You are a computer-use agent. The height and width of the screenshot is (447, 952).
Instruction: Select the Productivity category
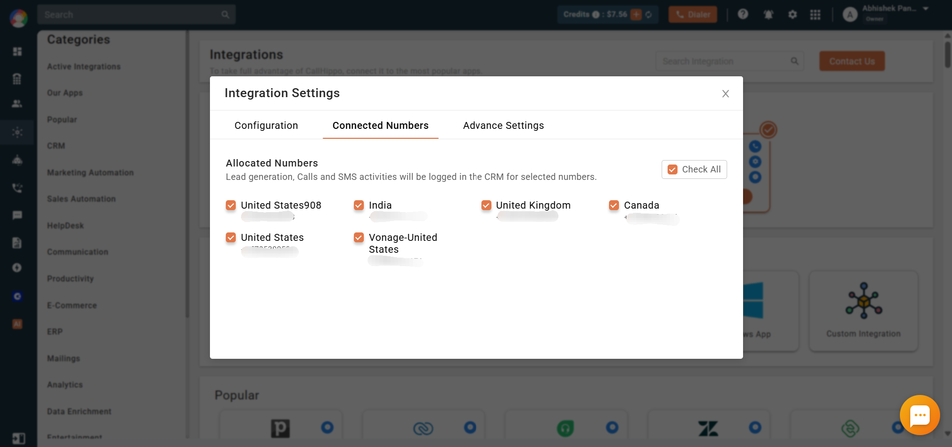click(x=70, y=279)
